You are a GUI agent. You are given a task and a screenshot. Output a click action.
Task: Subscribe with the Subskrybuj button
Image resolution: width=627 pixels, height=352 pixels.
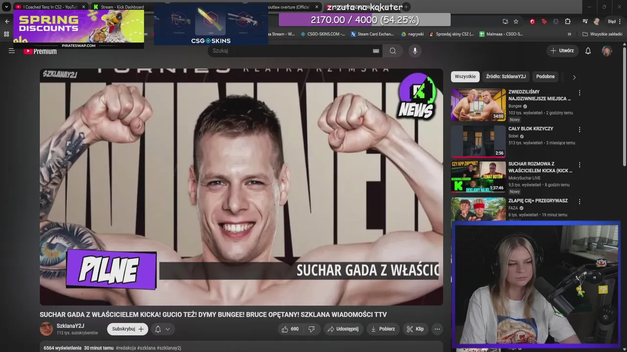coord(127,329)
